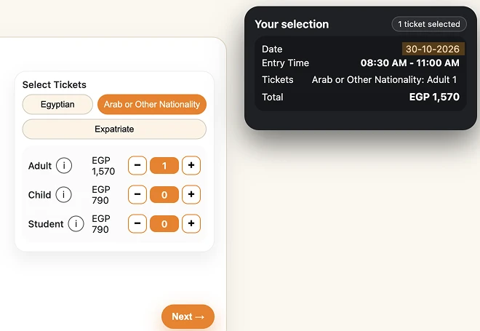This screenshot has height=331, width=480.
Task: Click the 'Select Tickets' heading
Action: tap(55, 85)
